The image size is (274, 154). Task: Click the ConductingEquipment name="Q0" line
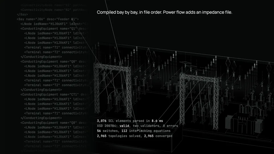coord(54,62)
